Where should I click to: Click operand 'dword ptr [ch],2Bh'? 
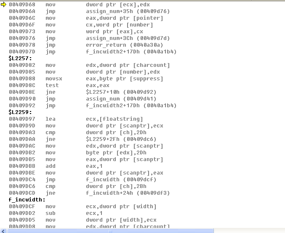tap(116, 186)
